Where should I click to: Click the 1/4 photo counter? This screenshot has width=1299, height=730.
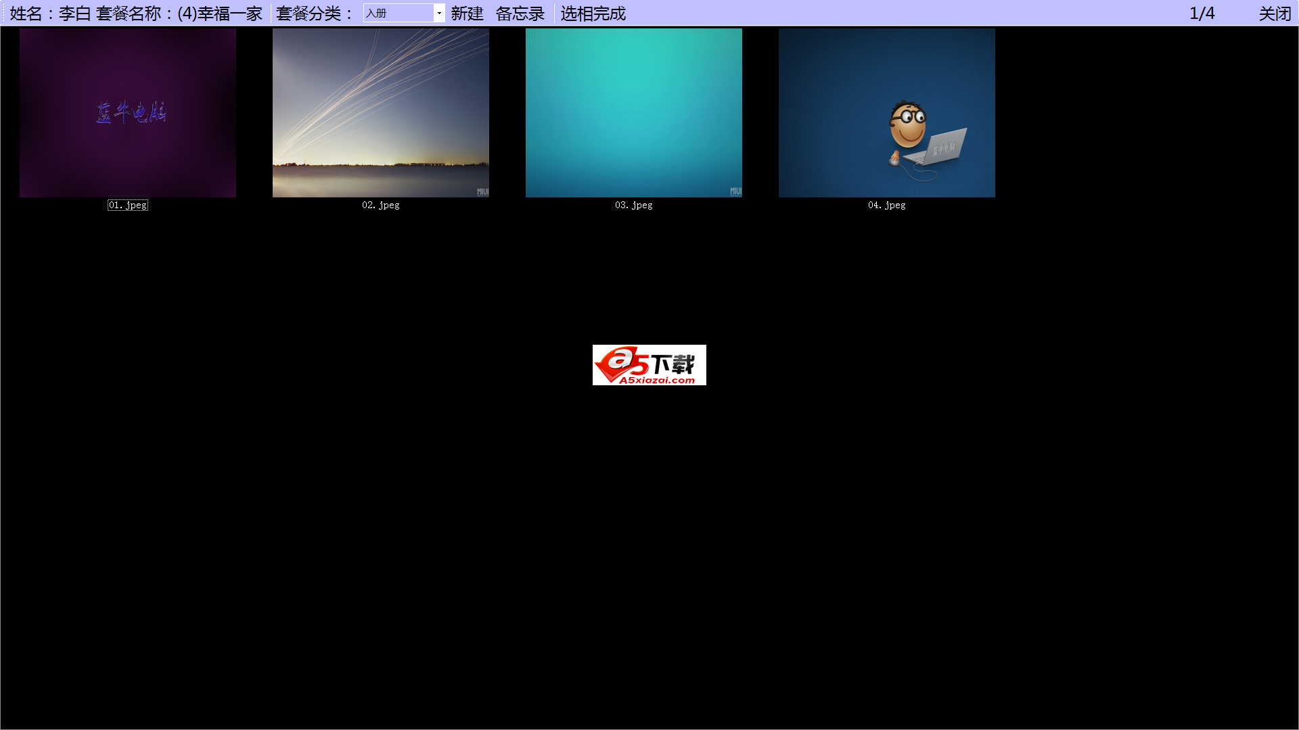pyautogui.click(x=1202, y=14)
